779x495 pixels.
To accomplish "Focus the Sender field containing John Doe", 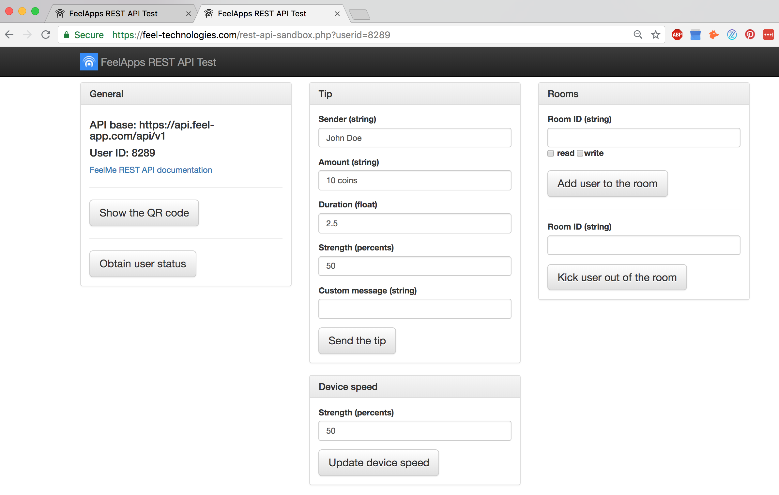I will pos(414,138).
